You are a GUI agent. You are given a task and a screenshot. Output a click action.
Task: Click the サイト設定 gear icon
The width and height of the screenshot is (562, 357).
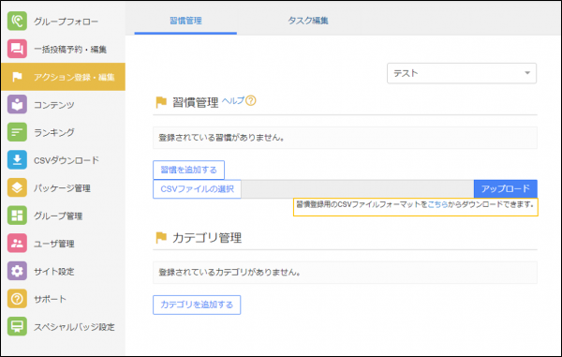[x=17, y=271]
